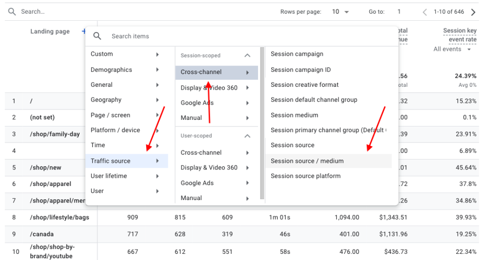Click the Go to page number field
The height and width of the screenshot is (260, 483).
point(399,12)
